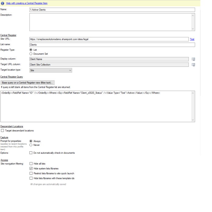Select the List register type radio button

31,50
